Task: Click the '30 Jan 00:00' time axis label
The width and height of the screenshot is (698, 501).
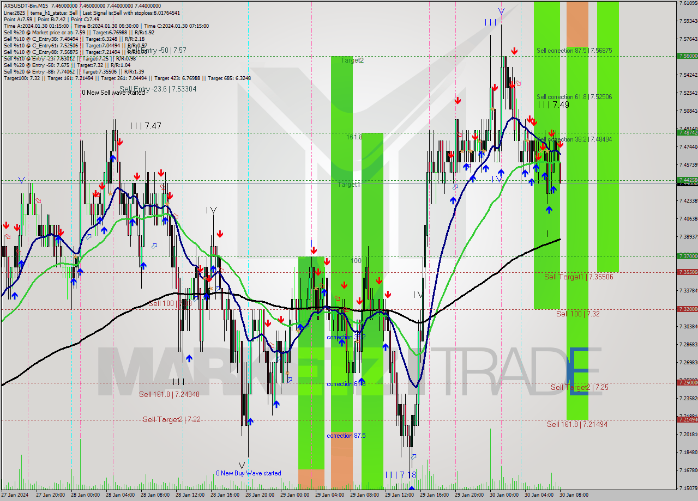Action: (x=505, y=495)
